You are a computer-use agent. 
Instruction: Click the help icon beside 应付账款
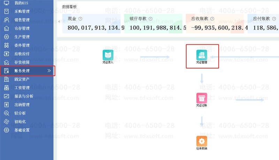click(274, 19)
